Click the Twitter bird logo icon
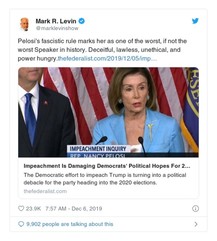Viewport: 217px width, 241px height. click(x=195, y=21)
